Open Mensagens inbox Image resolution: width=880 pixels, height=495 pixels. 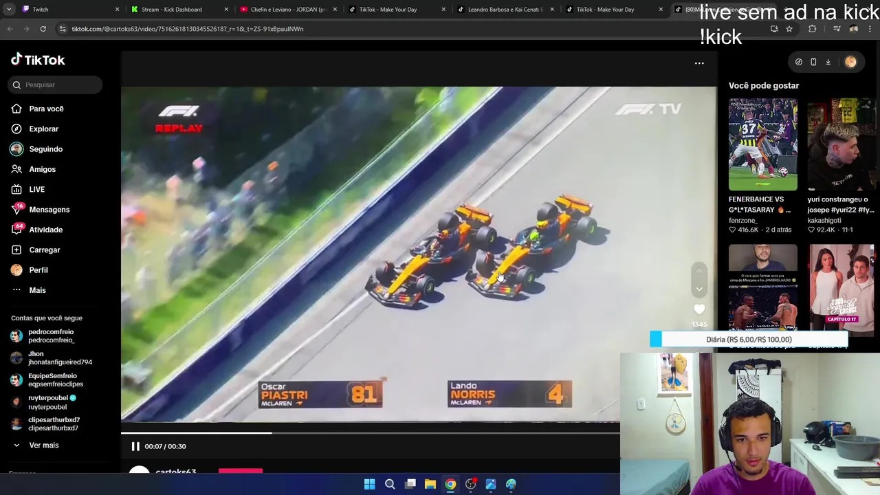(x=49, y=210)
